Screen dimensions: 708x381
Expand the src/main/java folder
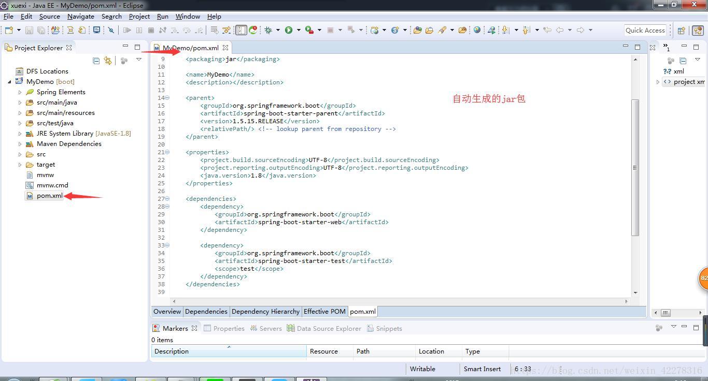click(20, 102)
